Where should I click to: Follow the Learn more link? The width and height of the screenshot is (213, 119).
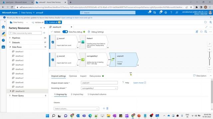tap(140, 83)
